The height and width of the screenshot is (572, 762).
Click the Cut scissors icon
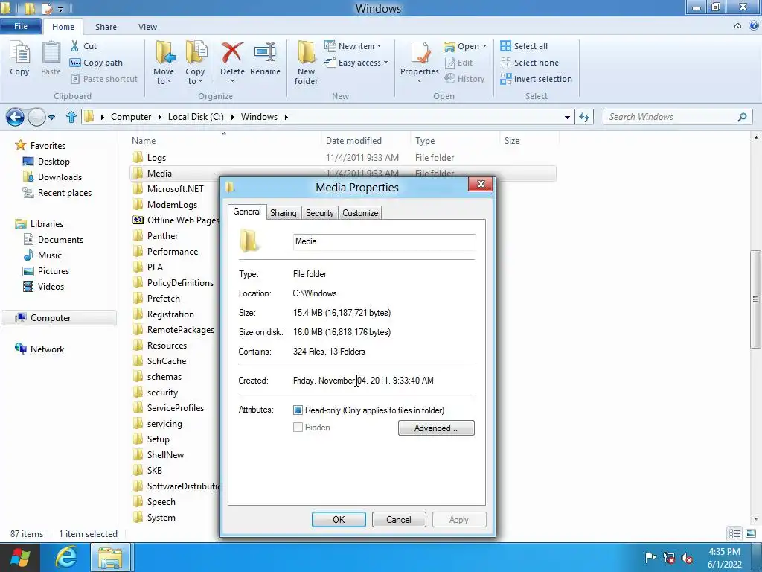(x=75, y=46)
